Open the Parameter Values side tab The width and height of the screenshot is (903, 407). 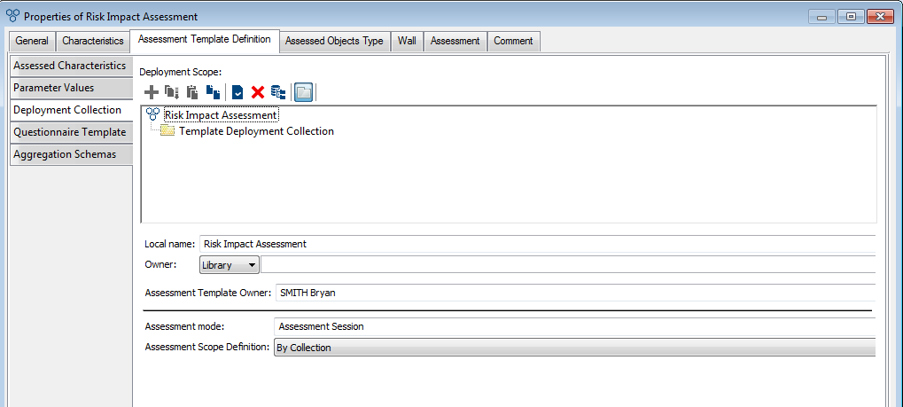click(x=54, y=88)
